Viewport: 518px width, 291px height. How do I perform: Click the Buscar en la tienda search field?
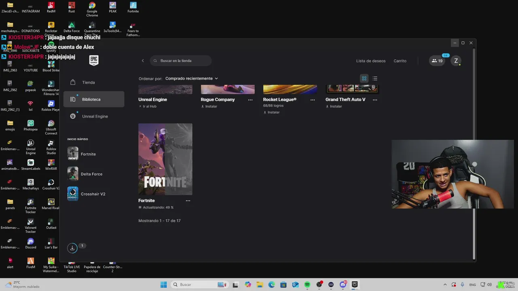pos(180,61)
